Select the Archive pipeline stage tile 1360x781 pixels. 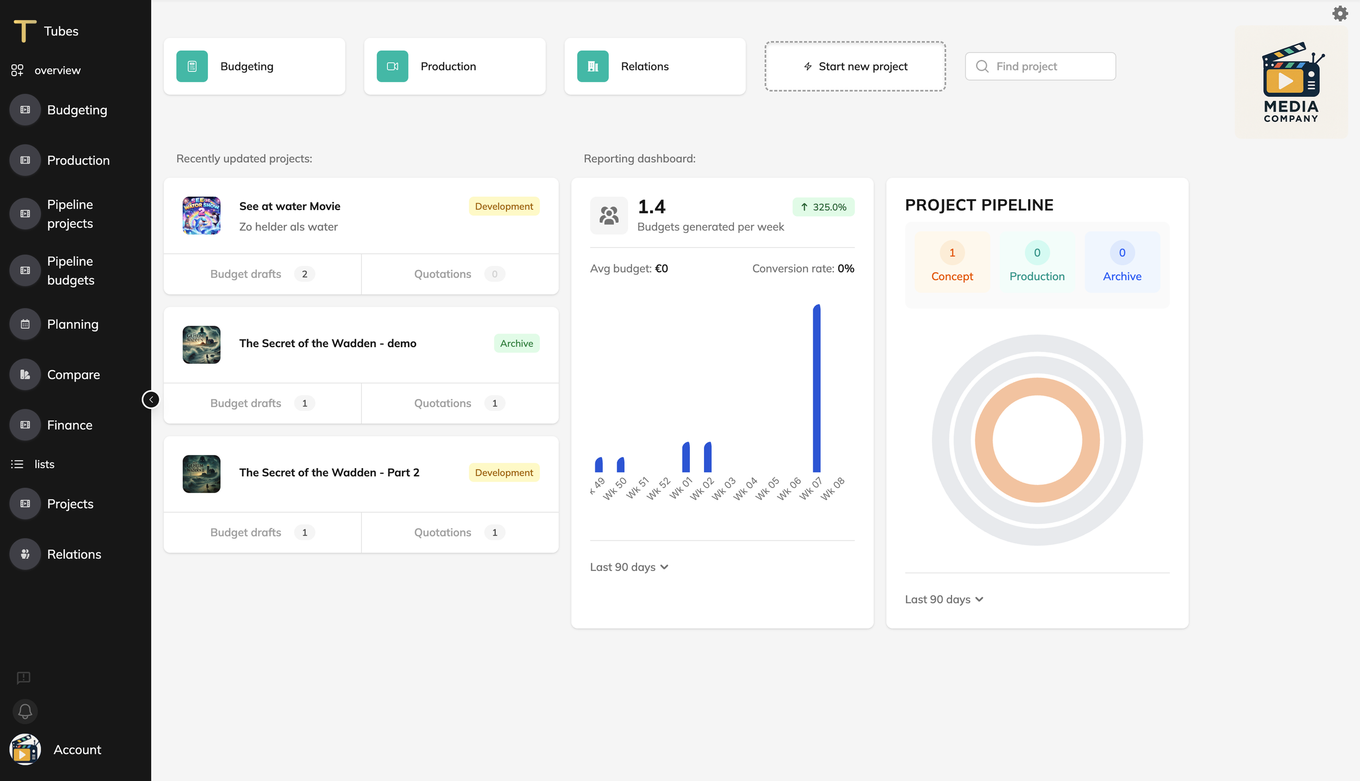coord(1122,262)
